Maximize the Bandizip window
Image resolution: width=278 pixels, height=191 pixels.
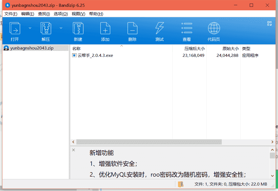251,5
